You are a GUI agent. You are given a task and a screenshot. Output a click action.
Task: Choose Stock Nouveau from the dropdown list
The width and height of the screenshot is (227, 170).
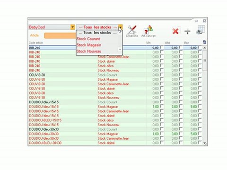coord(89,51)
